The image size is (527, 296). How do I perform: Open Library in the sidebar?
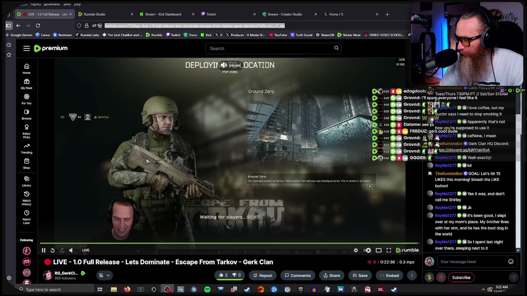click(26, 181)
